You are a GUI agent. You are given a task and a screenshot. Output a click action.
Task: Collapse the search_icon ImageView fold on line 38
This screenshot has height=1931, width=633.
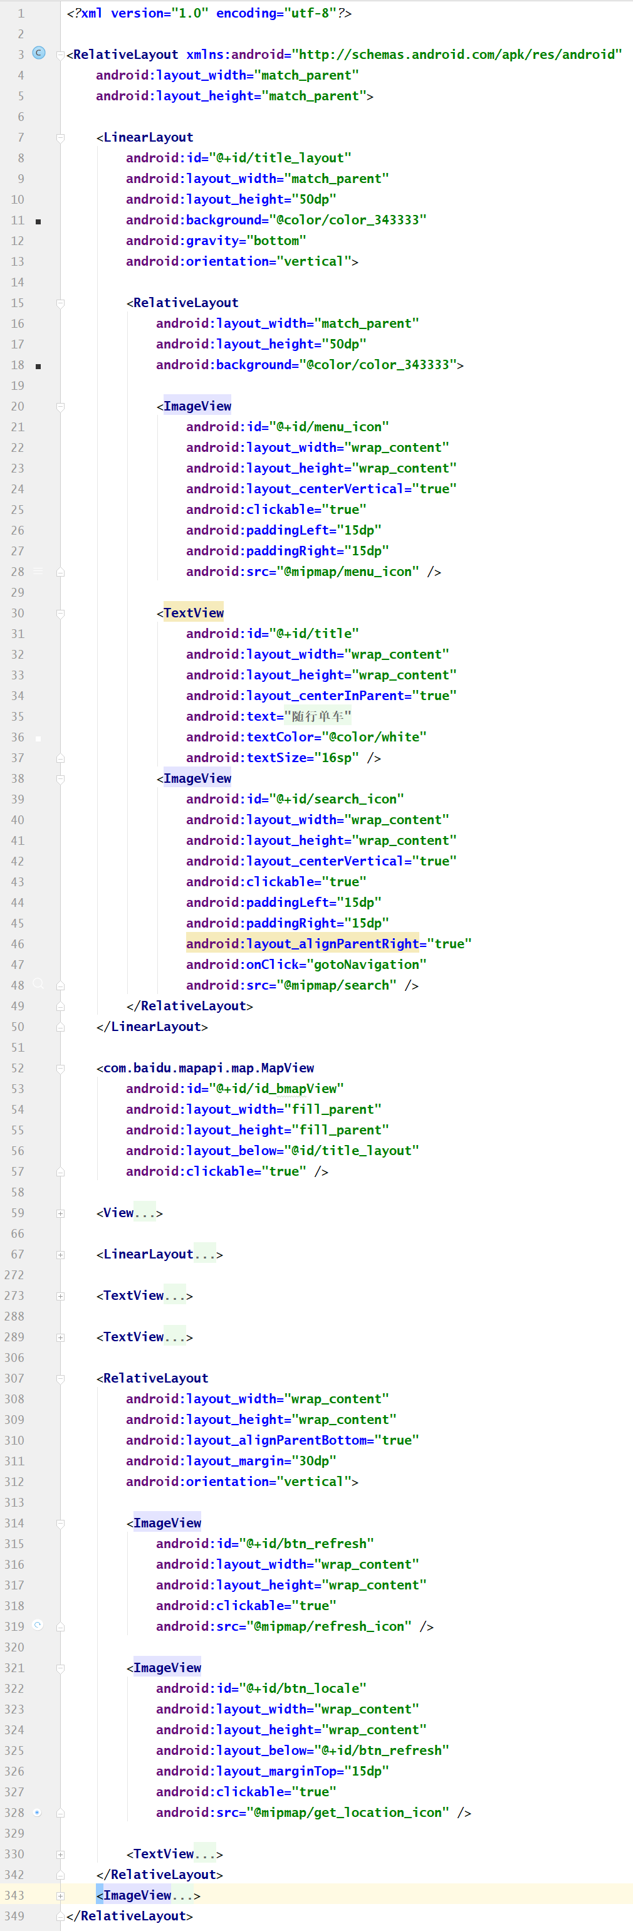point(61,779)
